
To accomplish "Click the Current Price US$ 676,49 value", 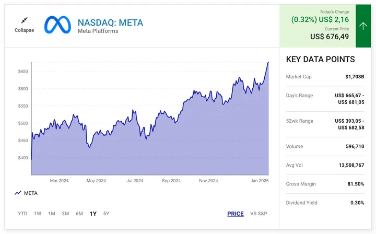I will tap(330, 37).
